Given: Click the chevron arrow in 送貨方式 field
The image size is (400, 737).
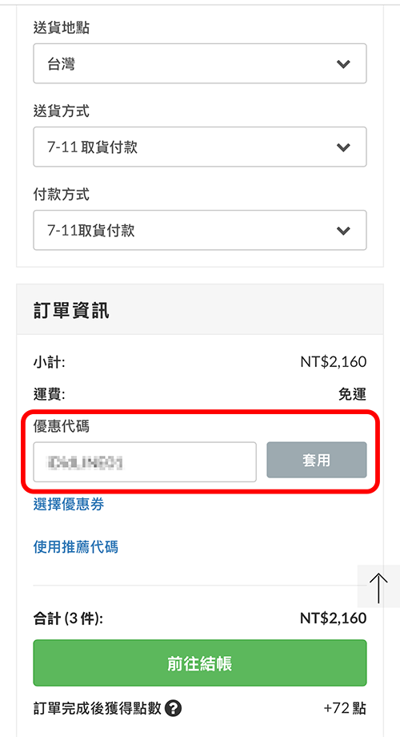Looking at the screenshot, I should [x=344, y=147].
